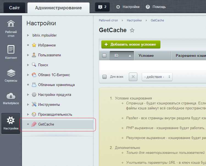
Task: Click the Поиск magnifier icon
Action: 34,65
